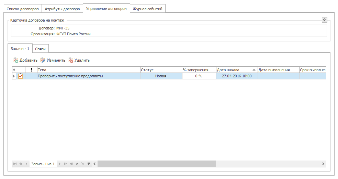
Task: Go to last record in navigator
Action: [71, 164]
